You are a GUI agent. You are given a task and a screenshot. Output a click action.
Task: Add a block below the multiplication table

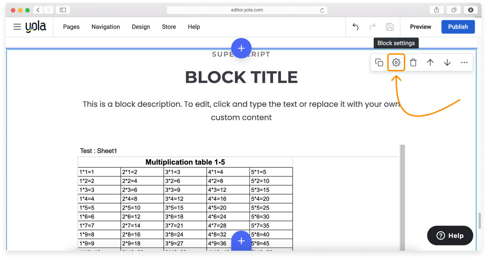[x=241, y=241]
